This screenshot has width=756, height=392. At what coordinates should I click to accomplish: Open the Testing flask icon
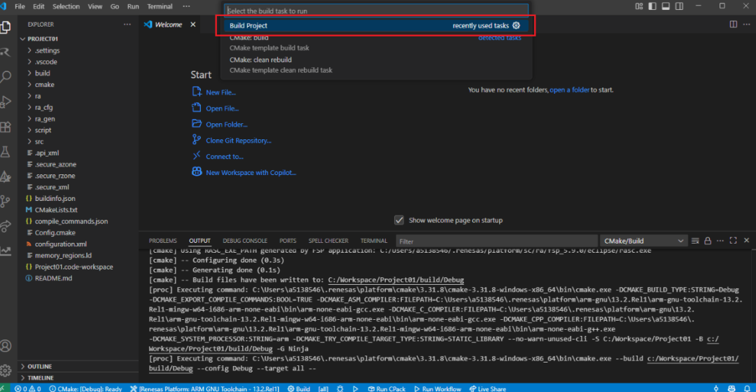(x=6, y=152)
